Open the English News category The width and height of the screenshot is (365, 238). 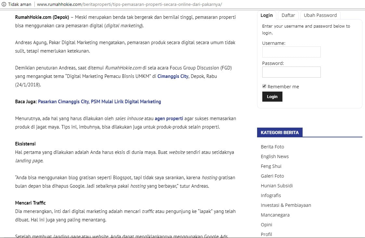(x=275, y=157)
